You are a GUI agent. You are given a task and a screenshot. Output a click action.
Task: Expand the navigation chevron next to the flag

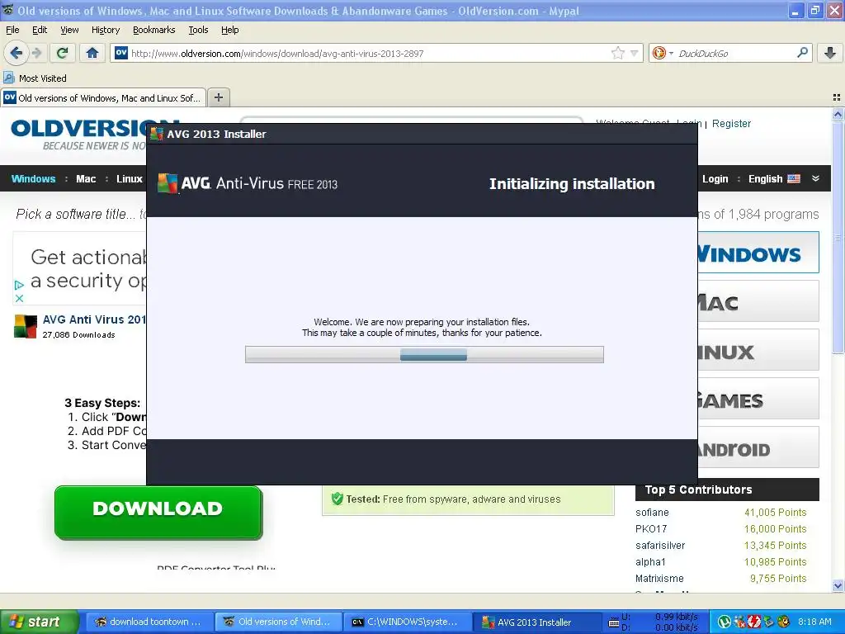pos(816,178)
